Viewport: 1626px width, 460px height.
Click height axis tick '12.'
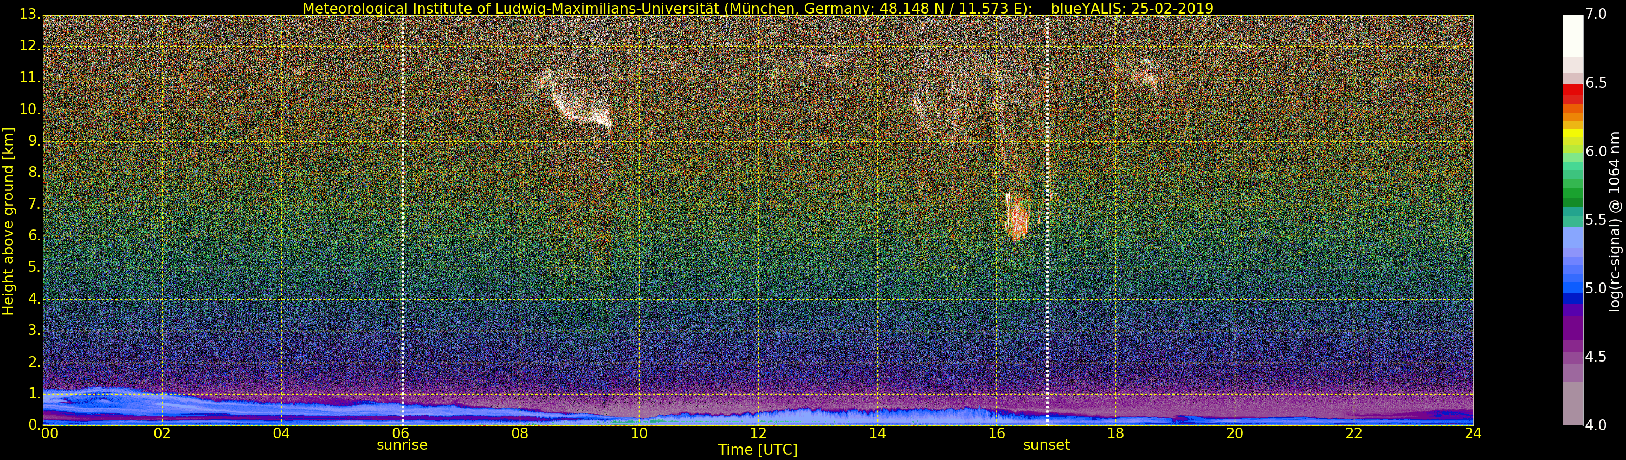(30, 46)
